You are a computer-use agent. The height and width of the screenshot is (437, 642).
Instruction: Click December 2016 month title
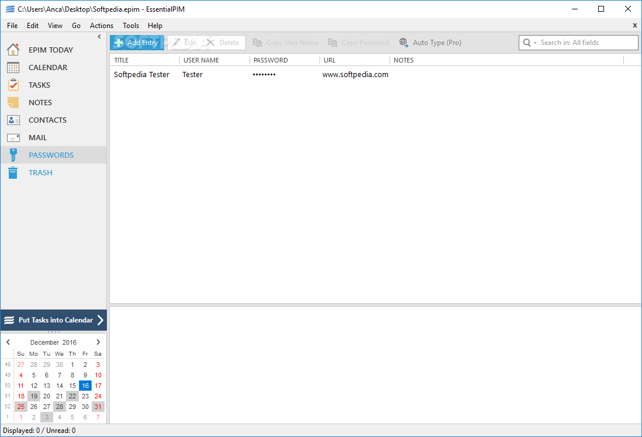tap(53, 342)
